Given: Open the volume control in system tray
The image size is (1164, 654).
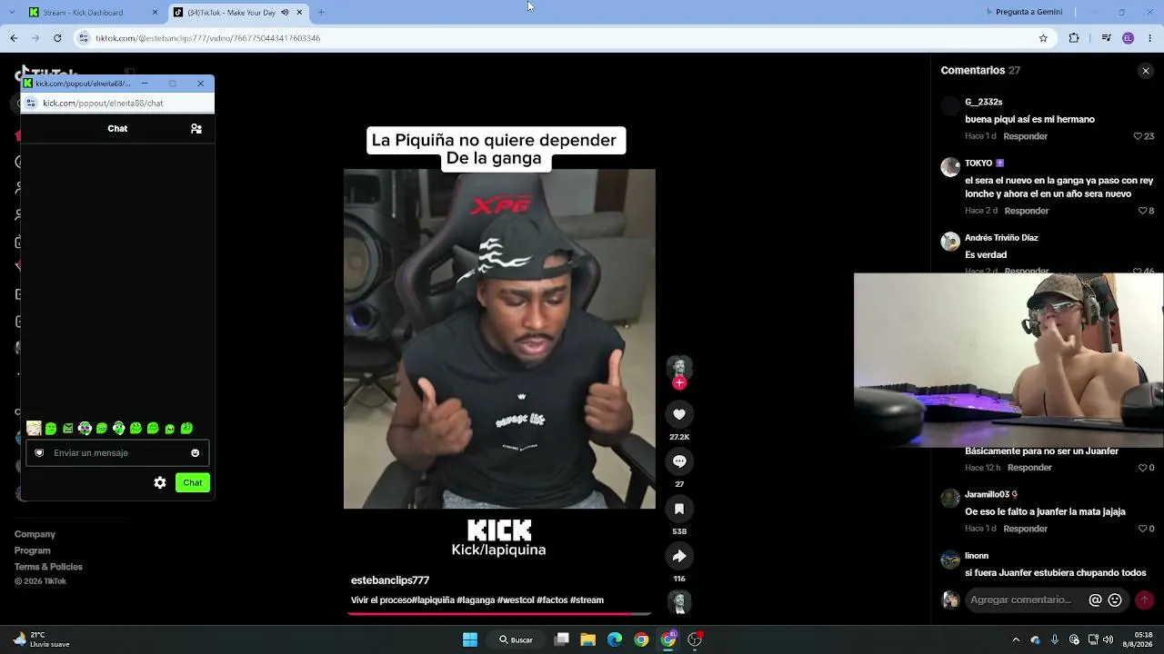Looking at the screenshot, I should 1109,639.
